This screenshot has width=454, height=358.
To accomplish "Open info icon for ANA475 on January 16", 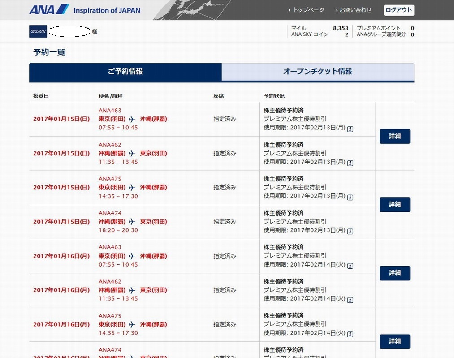I will coord(350,334).
